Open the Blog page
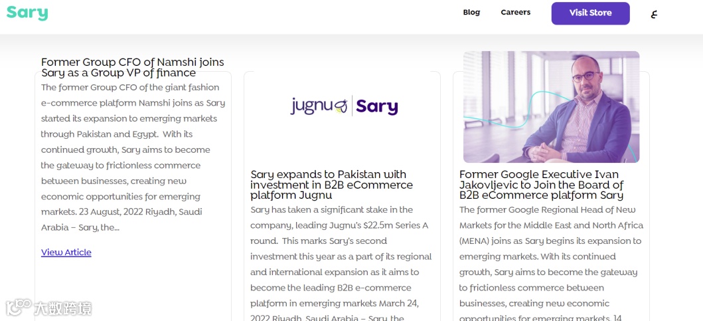The image size is (703, 321). [x=471, y=13]
